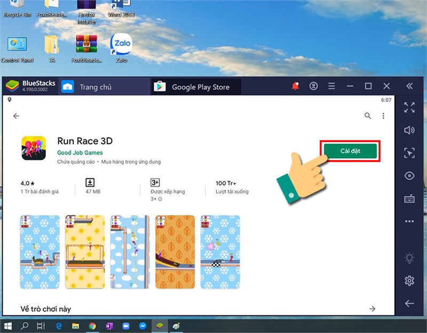Screen dimensions: 427x333
Task: Open the Good Job Games developer link
Action: tap(80, 153)
